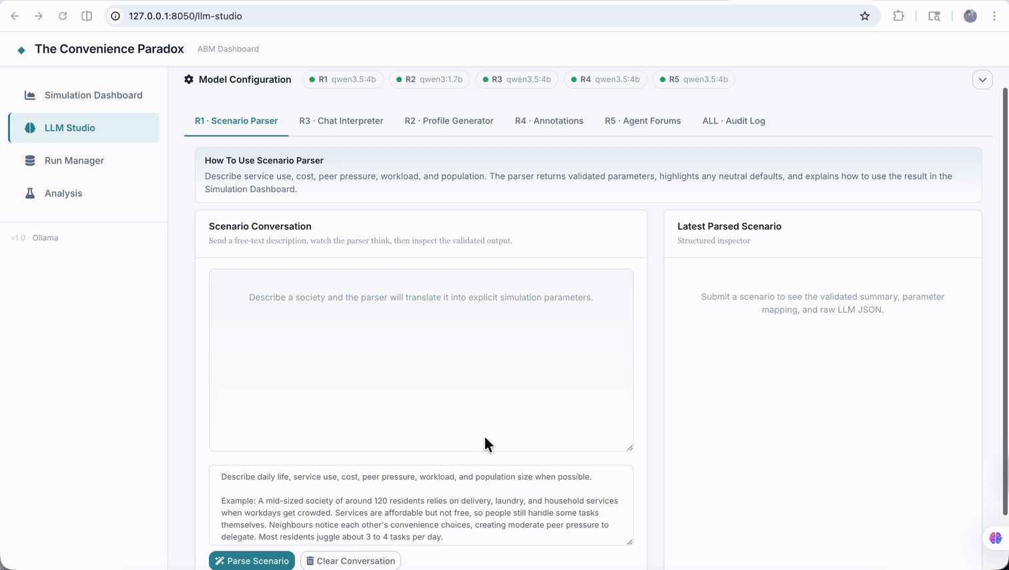Click the wand icon on Parse Scenario
The image size is (1009, 570).
click(x=220, y=561)
